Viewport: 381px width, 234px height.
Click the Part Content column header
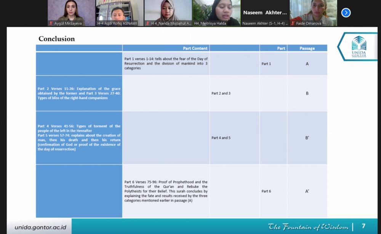click(x=195, y=48)
